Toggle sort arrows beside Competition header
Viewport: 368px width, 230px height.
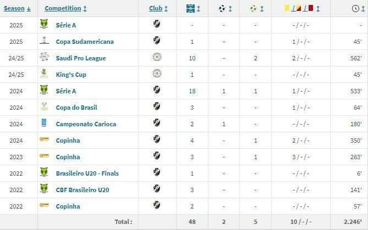tap(85, 9)
